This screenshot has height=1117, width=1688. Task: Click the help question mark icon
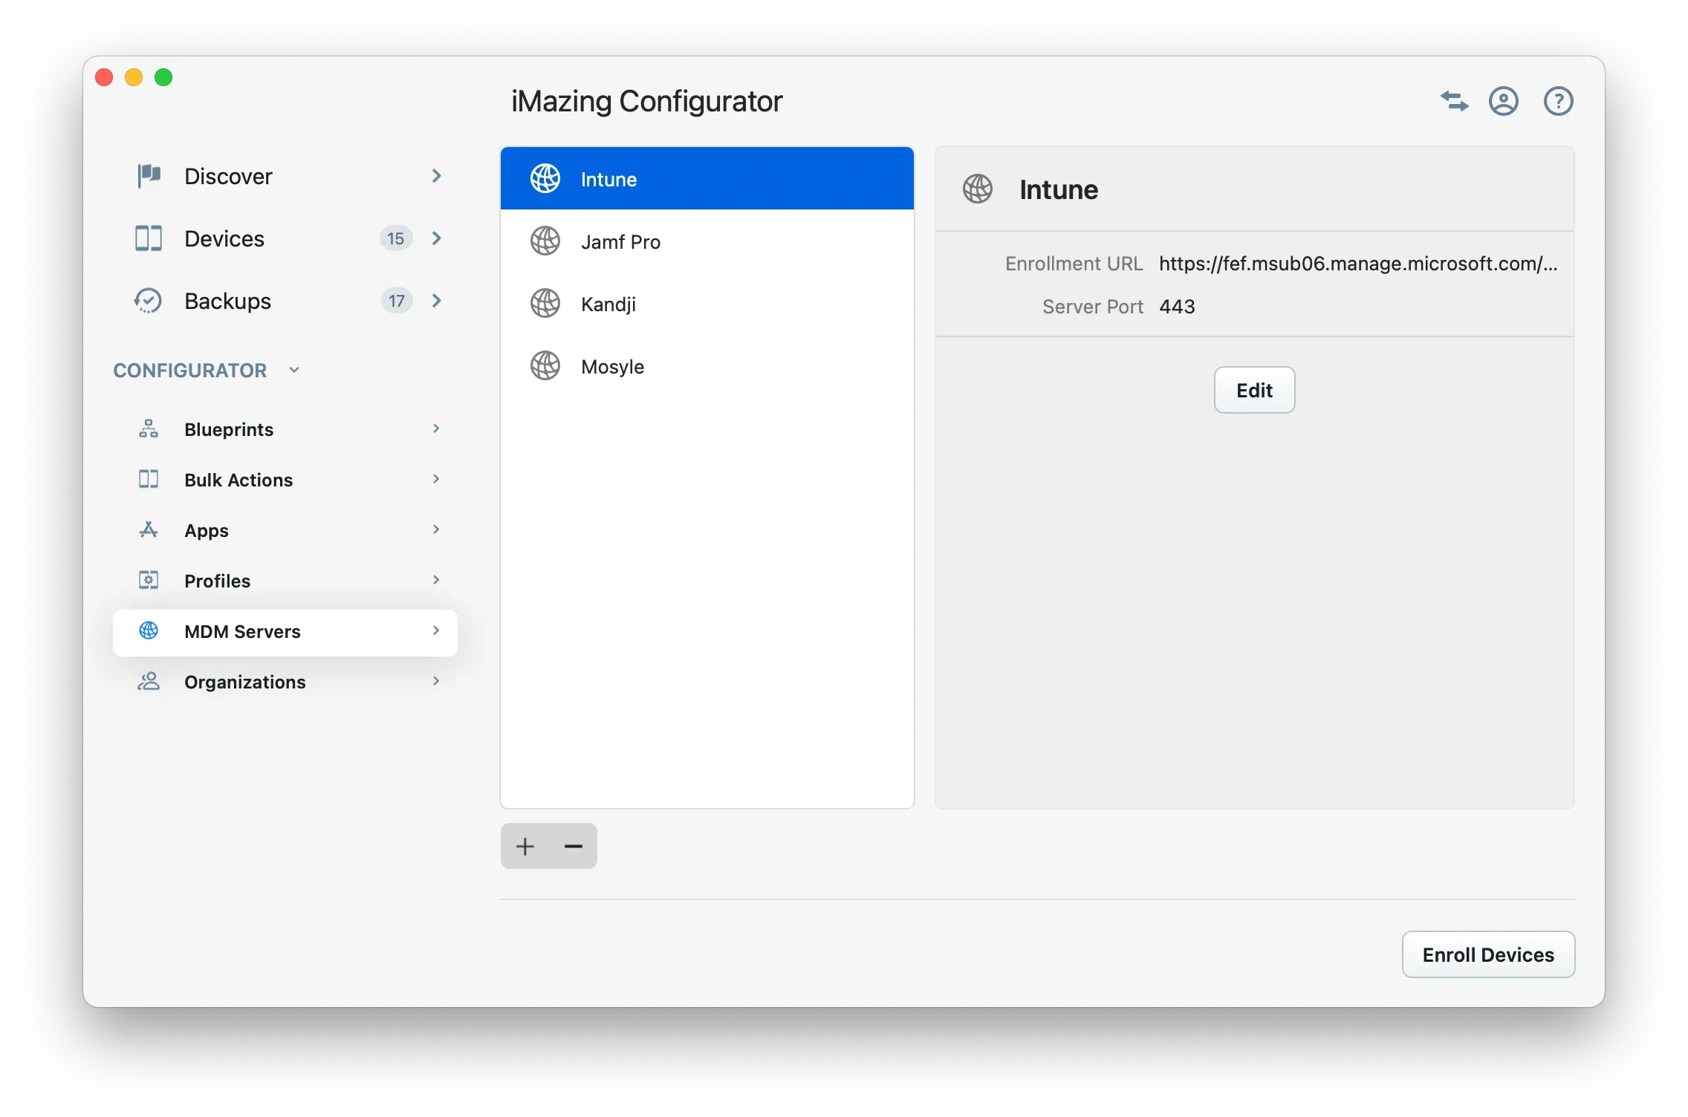(1557, 101)
